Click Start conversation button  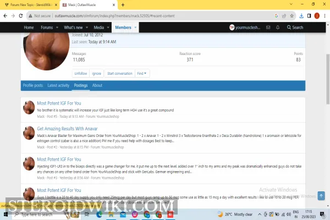[120, 73]
